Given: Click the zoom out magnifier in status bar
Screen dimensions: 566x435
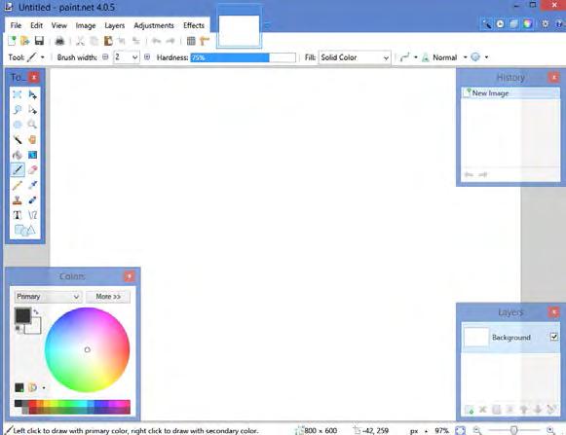Looking at the screenshot, I should click(x=476, y=430).
